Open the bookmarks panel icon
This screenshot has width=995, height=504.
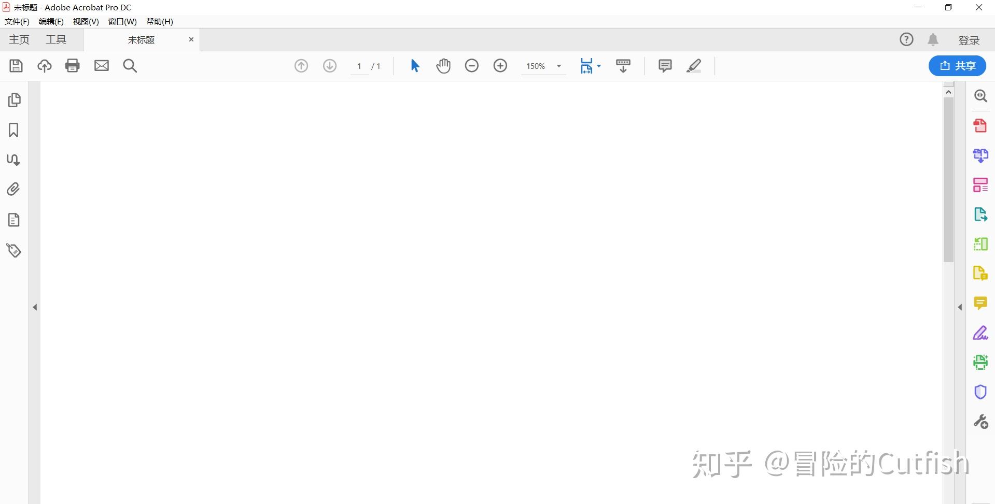[x=14, y=129]
